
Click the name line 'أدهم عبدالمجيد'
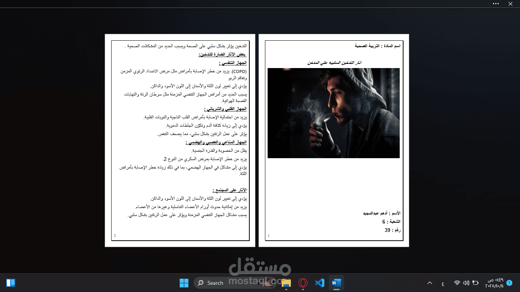click(381, 213)
